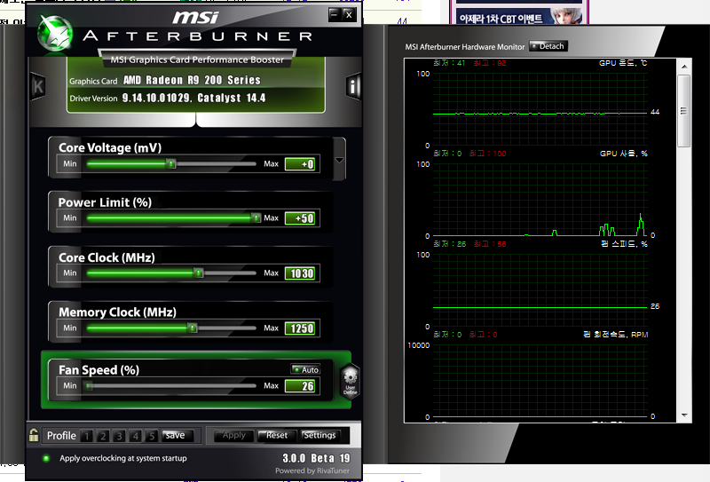Open the Settings dialog
Screen dimensions: 710x482
click(319, 436)
